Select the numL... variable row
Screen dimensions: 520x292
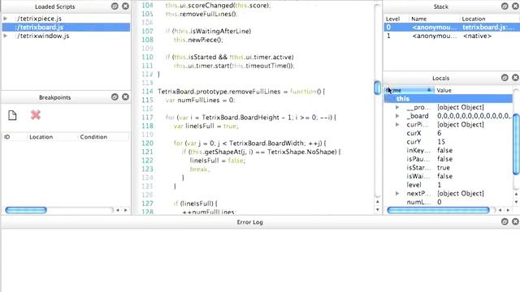(448, 202)
